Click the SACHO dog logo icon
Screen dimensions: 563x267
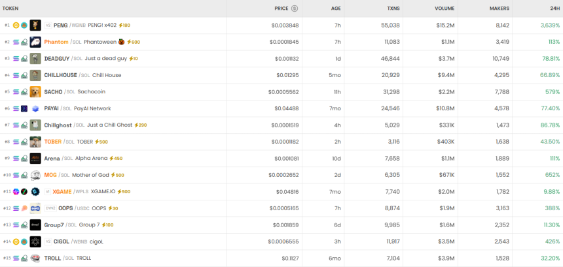coord(35,91)
